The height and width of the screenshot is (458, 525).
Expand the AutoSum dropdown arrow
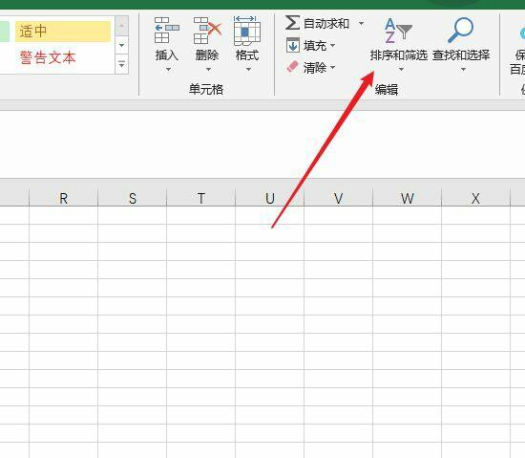(361, 23)
